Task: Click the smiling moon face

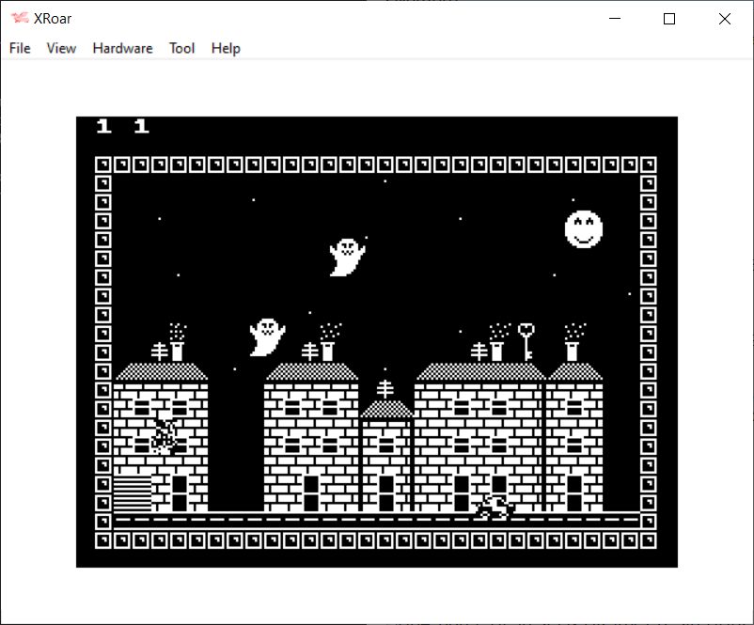Action: click(x=583, y=229)
